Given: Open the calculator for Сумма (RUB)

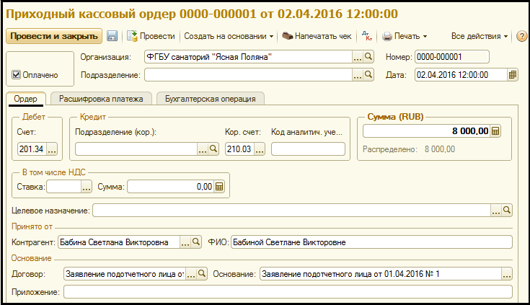Looking at the screenshot, I should coord(495,131).
